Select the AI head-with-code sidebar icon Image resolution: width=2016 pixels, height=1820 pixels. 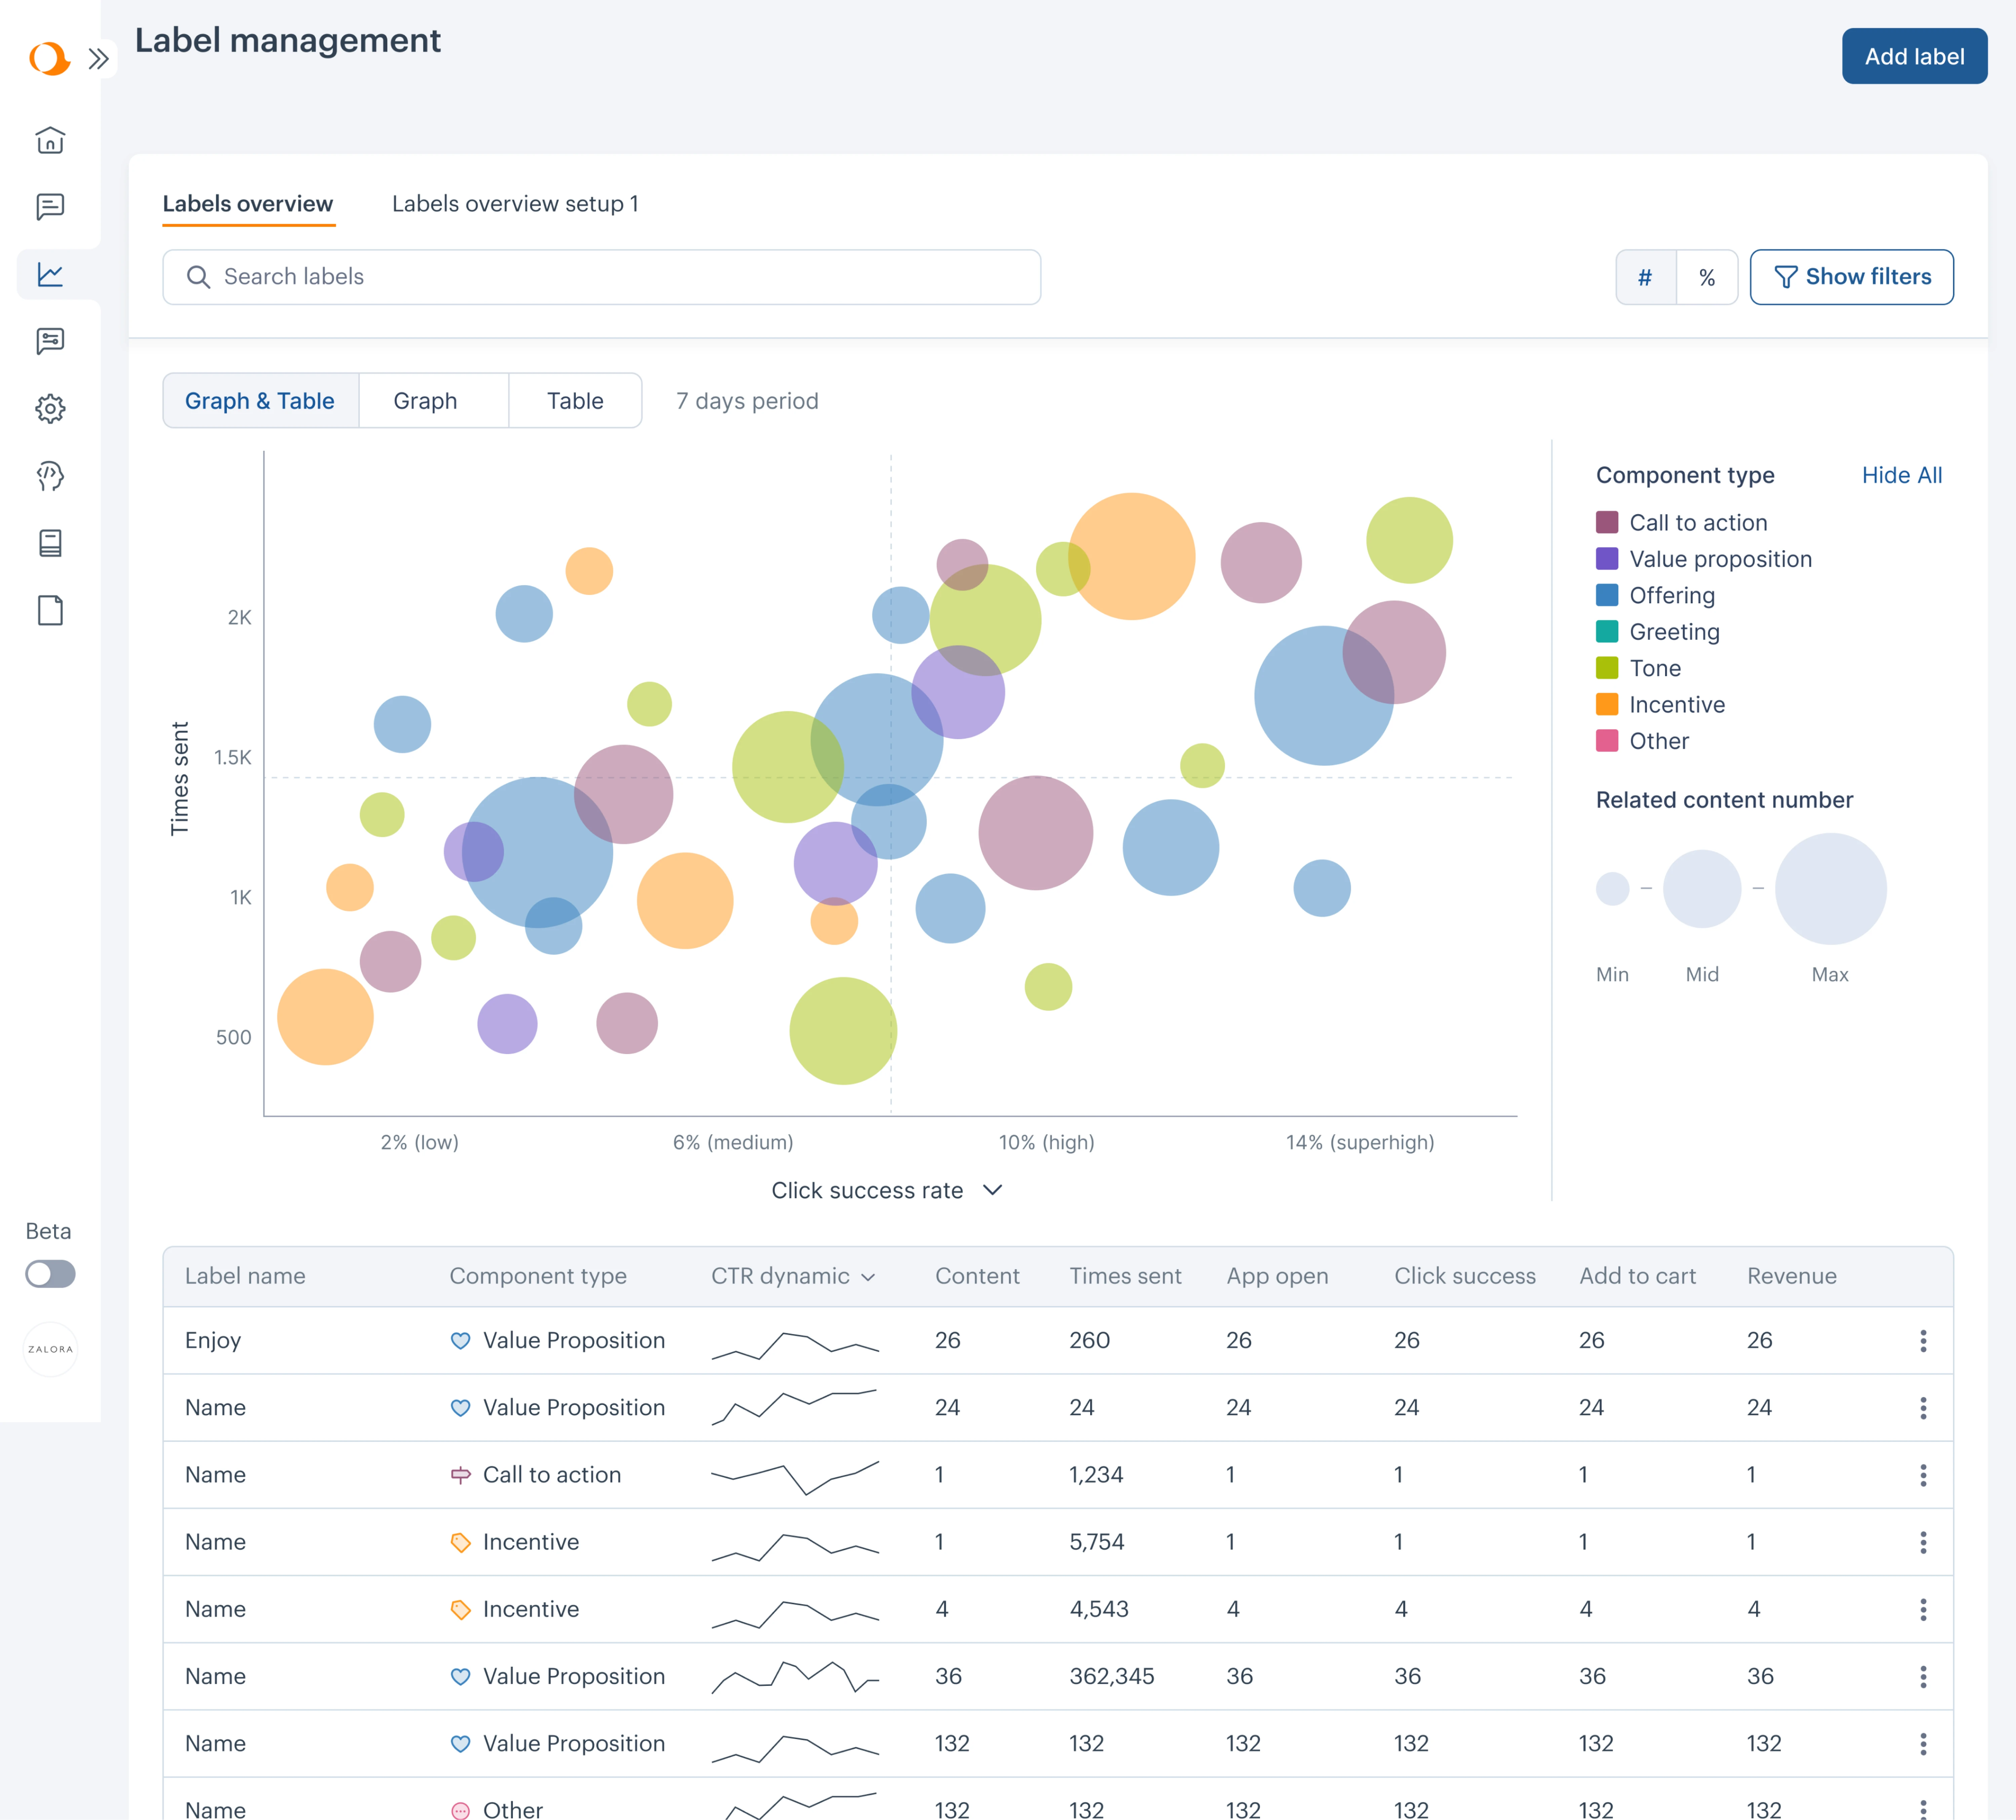point(50,476)
